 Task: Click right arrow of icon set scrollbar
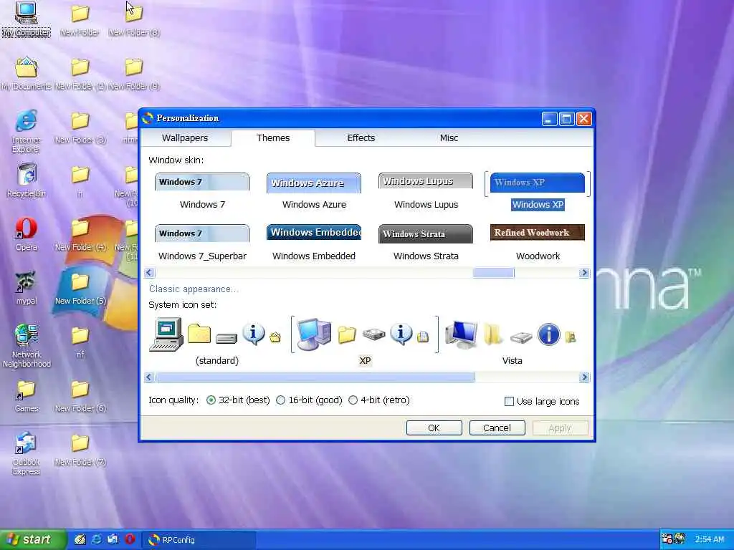click(584, 377)
